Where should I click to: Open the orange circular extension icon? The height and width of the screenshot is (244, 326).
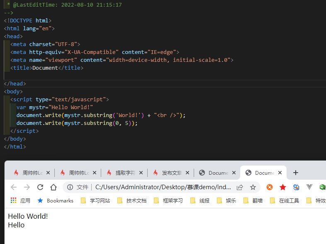click(270, 187)
